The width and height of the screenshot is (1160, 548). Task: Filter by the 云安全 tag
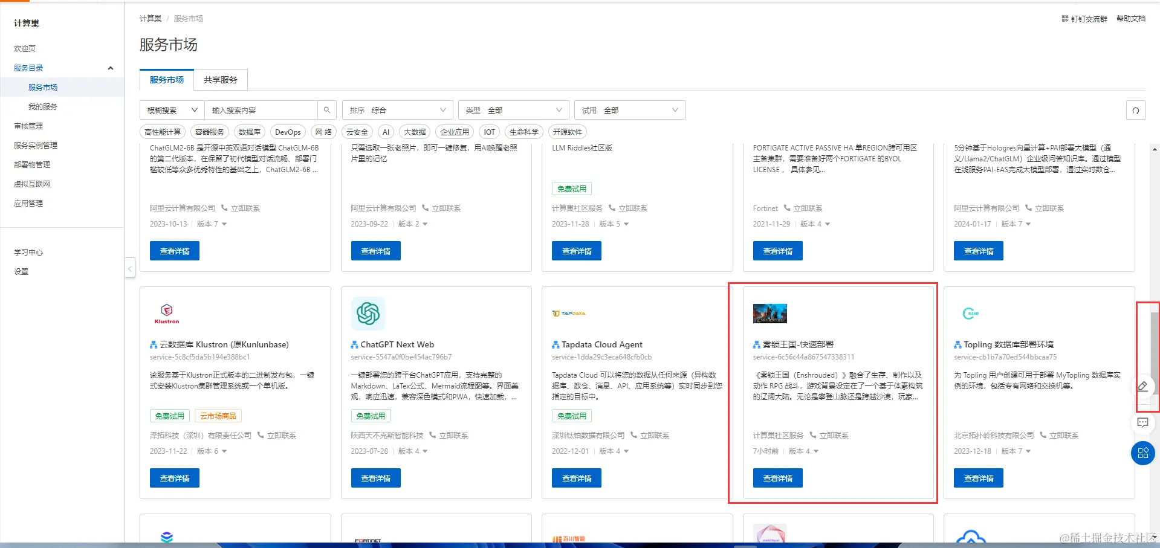point(357,132)
